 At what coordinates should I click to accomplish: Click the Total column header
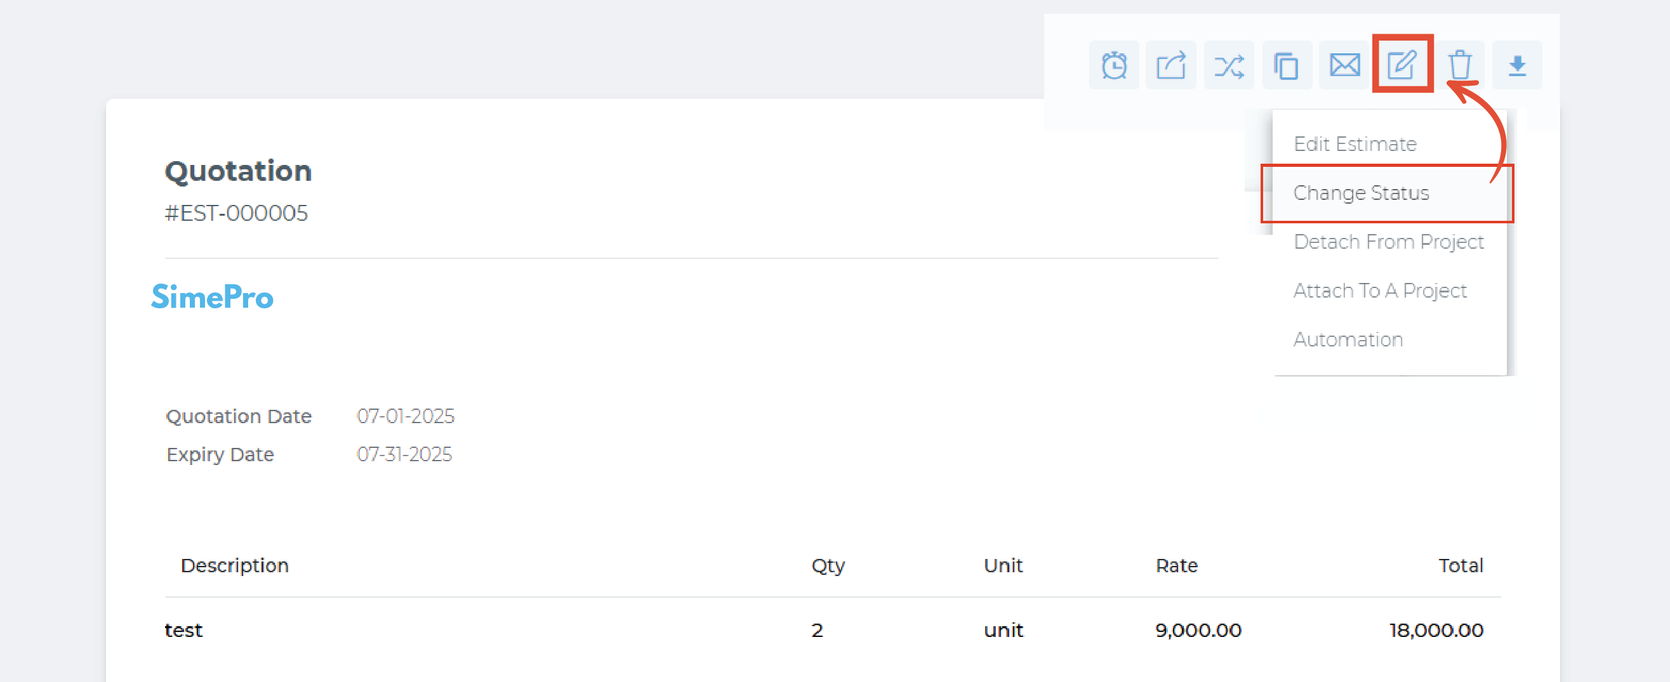click(1461, 565)
